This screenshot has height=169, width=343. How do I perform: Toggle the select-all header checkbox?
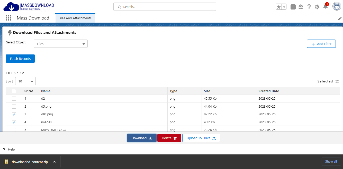(14, 91)
